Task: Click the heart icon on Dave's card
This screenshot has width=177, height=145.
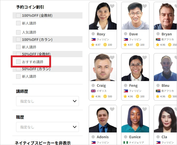Action: [x=145, y=6]
